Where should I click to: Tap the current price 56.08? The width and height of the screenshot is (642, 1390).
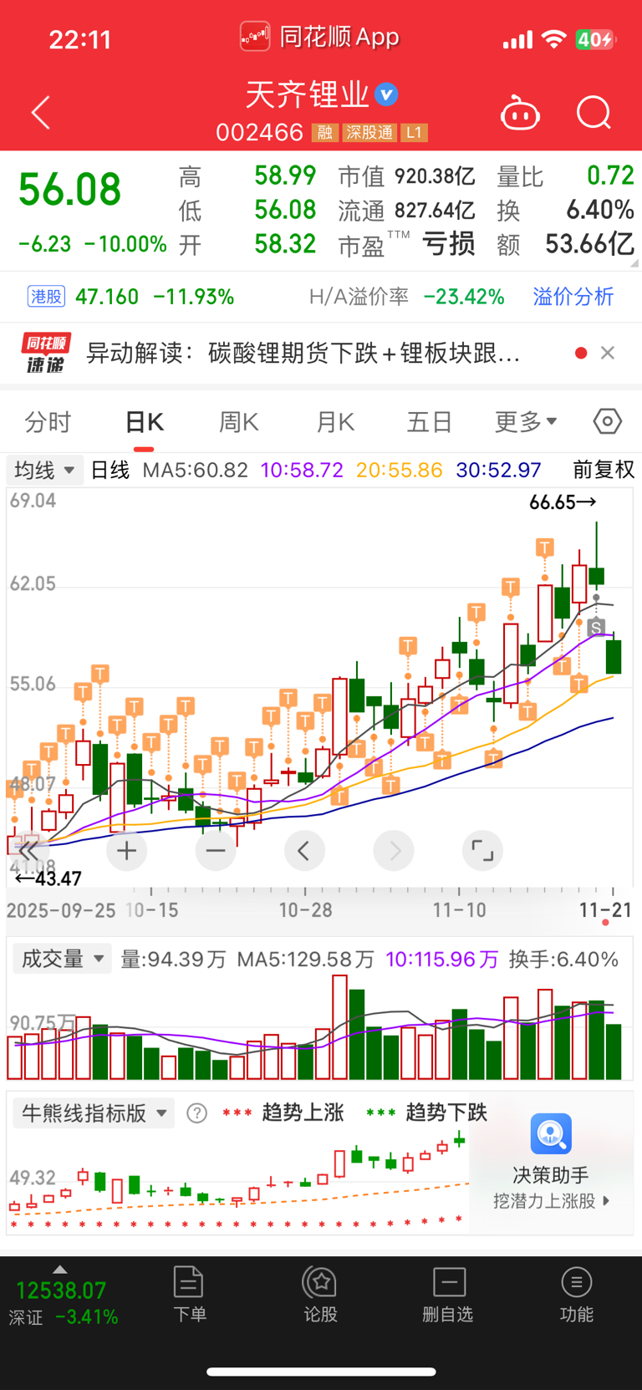pyautogui.click(x=69, y=189)
